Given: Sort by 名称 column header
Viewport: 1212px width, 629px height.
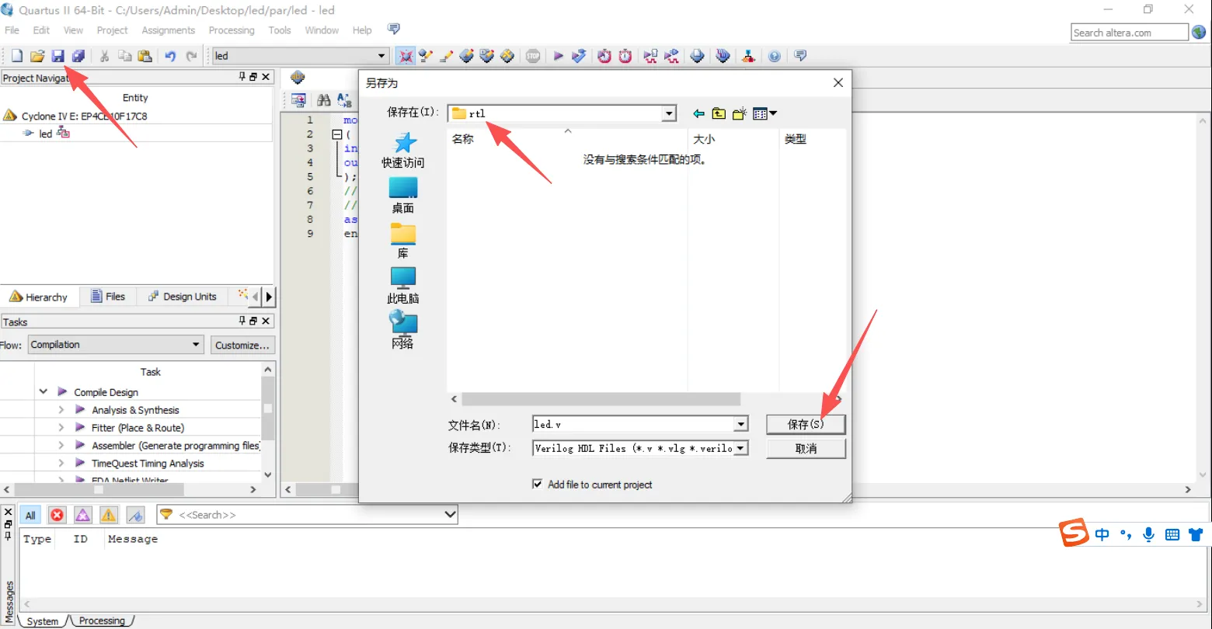Looking at the screenshot, I should (463, 139).
